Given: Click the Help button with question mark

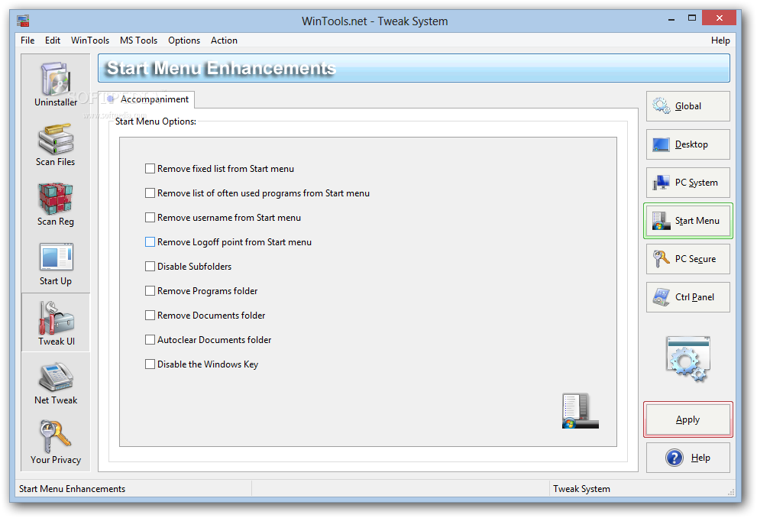Looking at the screenshot, I should point(688,458).
